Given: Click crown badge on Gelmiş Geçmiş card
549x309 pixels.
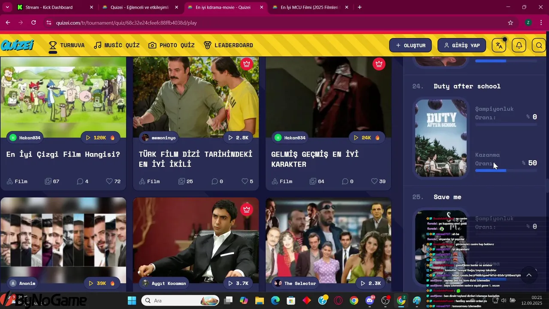Looking at the screenshot, I should (379, 64).
